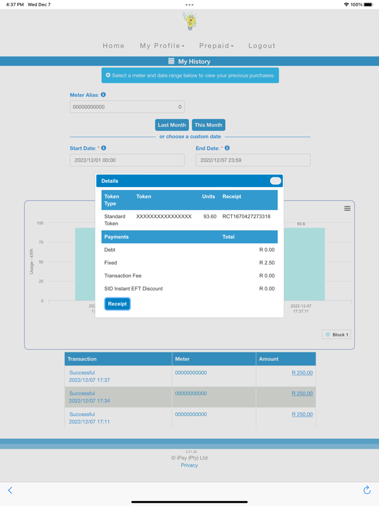This screenshot has height=506, width=379.
Task: Click the Receipt button in Details
Action: point(117,304)
